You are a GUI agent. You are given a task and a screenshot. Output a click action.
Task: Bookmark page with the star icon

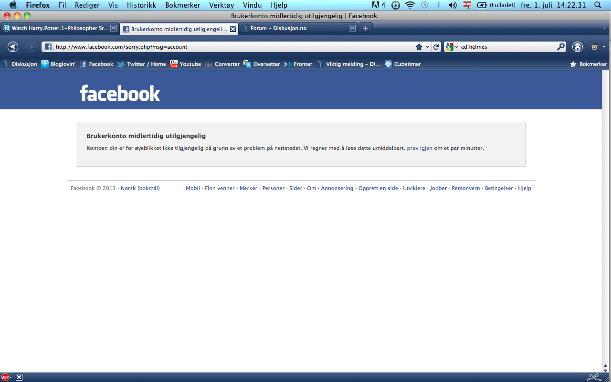click(419, 47)
